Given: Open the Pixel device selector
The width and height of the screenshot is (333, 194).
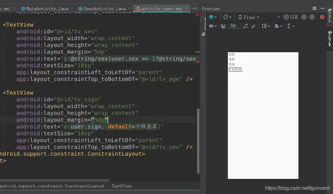Looking at the screenshot, I should click(x=249, y=17).
